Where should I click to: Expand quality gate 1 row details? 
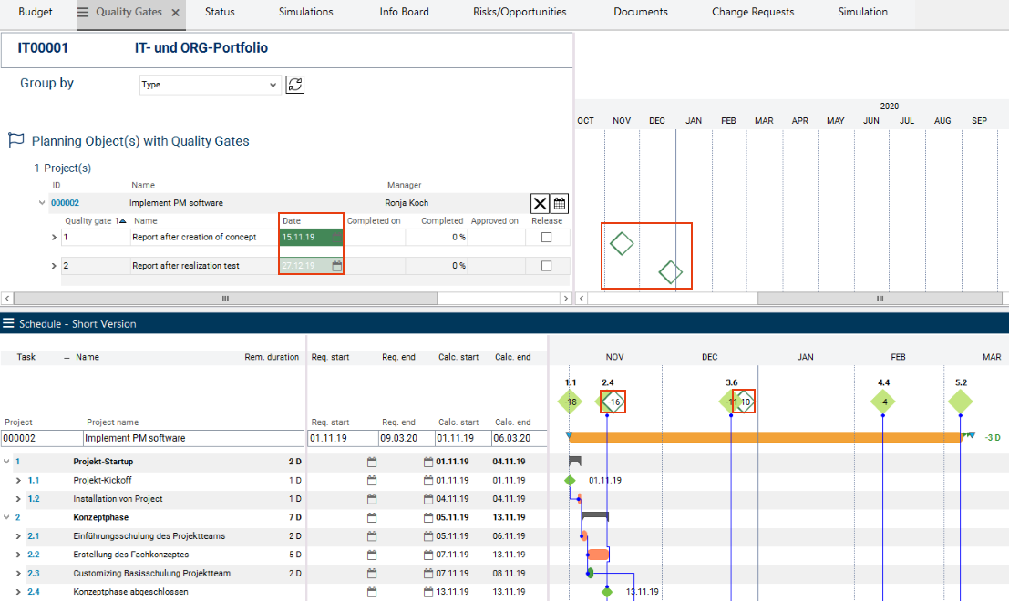tap(54, 238)
